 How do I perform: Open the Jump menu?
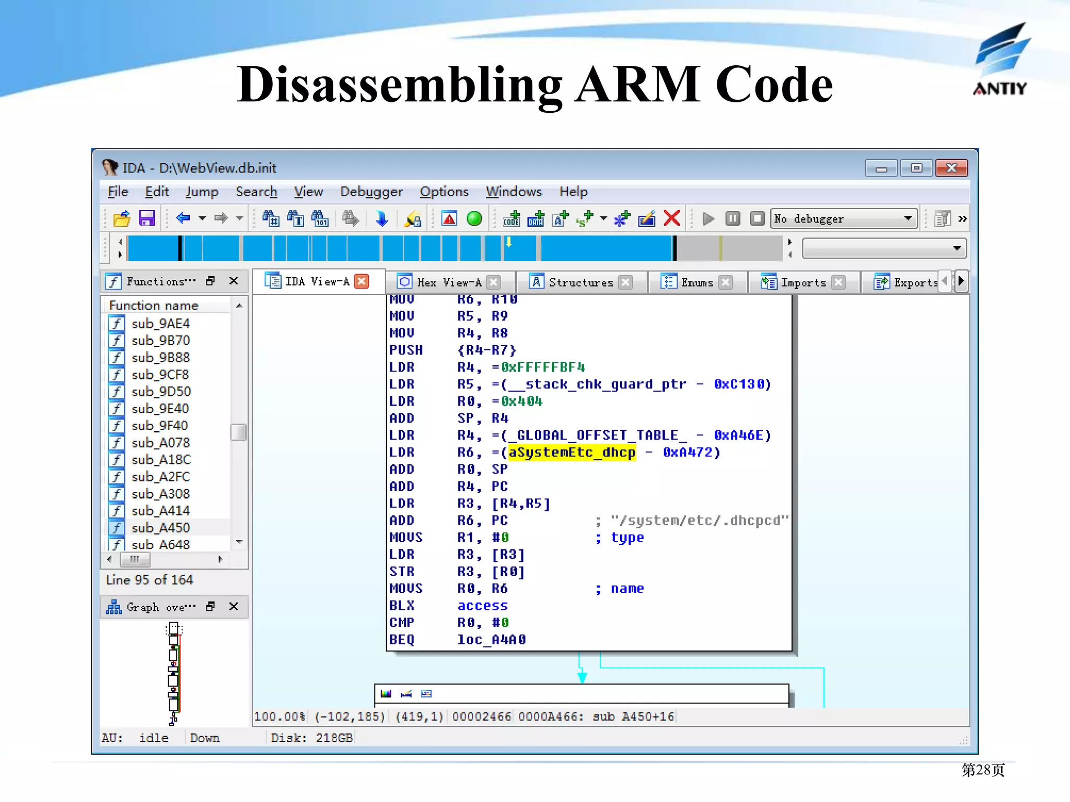202,192
